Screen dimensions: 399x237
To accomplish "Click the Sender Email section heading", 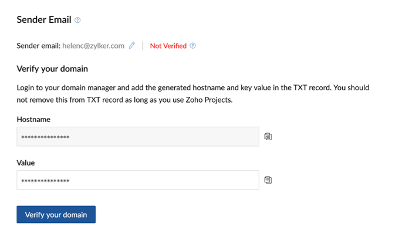I will pos(44,20).
